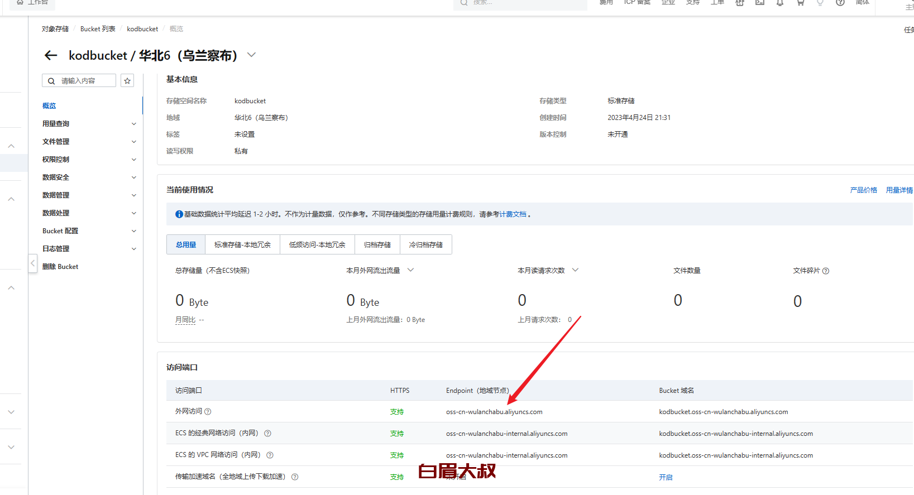Open the 产品价格 link
This screenshot has width=914, height=495.
863,190
